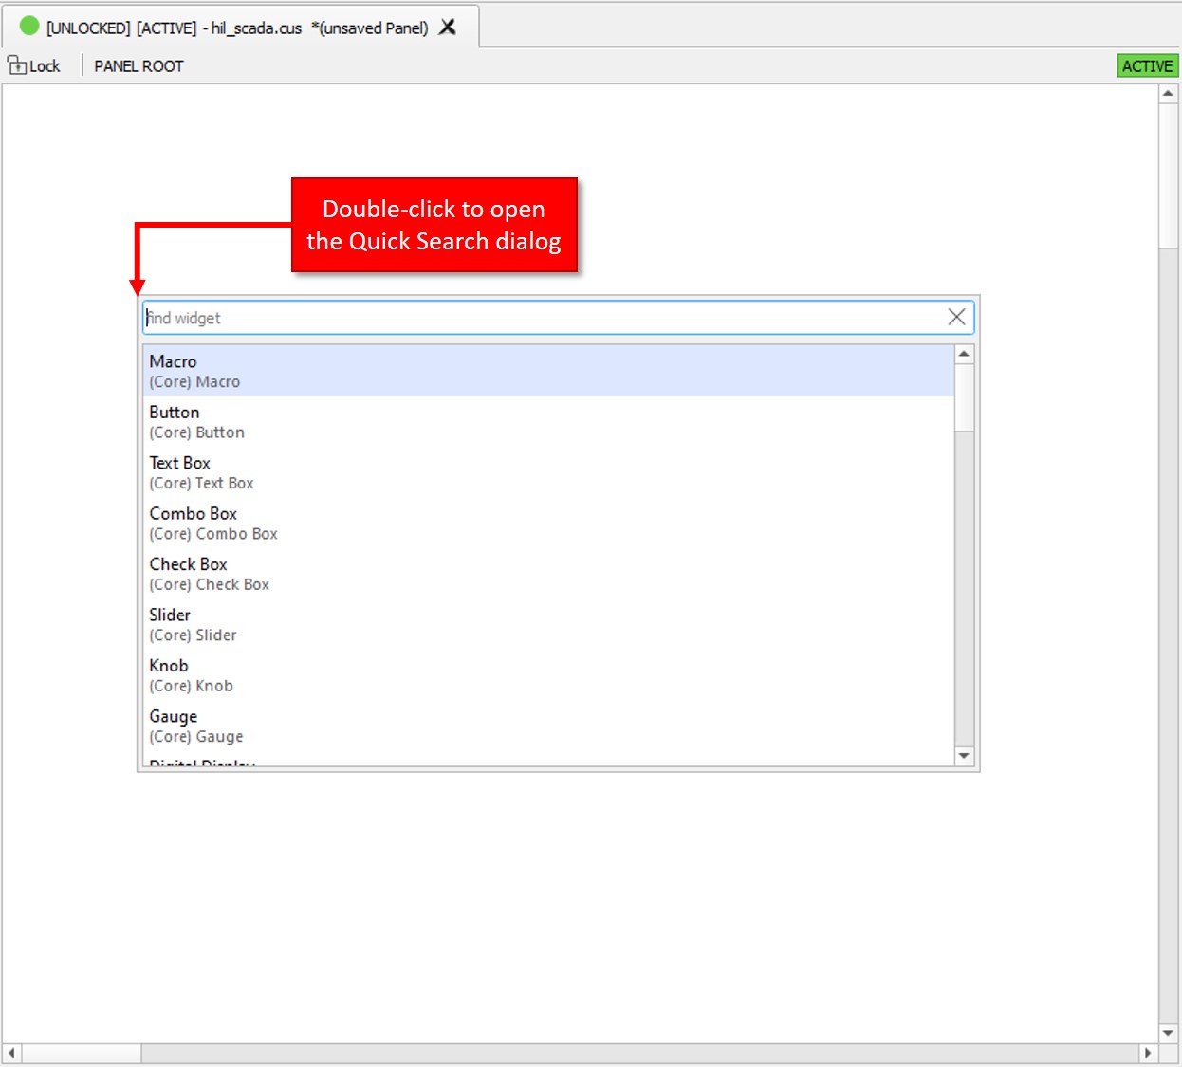Screen dimensions: 1182x1067
Task: Select the Button widget entry
Action: (548, 422)
